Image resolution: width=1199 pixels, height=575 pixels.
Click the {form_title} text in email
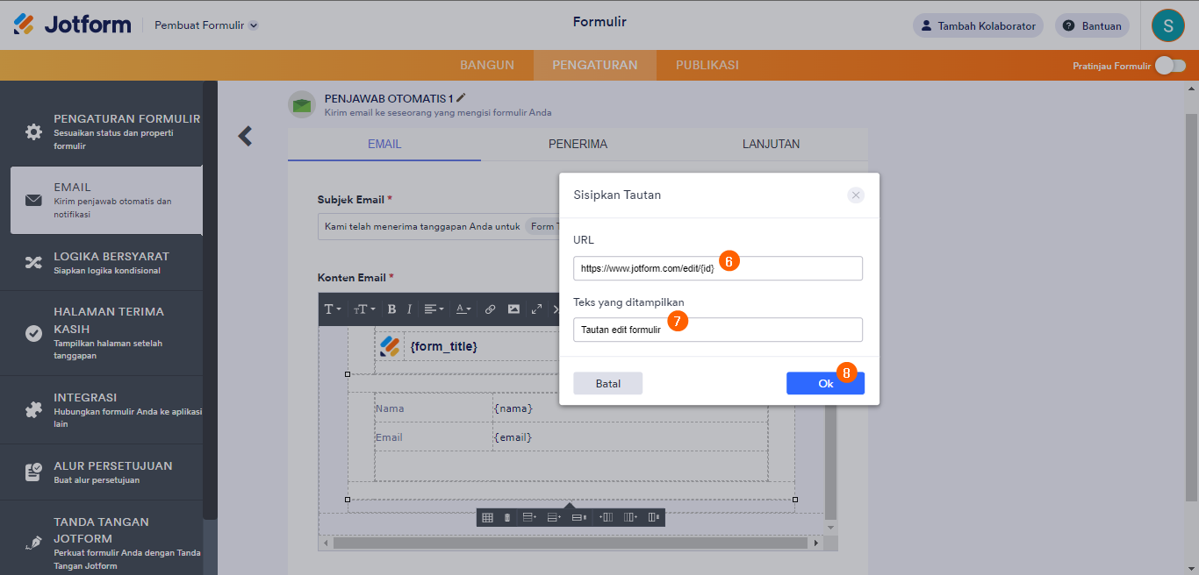click(444, 347)
